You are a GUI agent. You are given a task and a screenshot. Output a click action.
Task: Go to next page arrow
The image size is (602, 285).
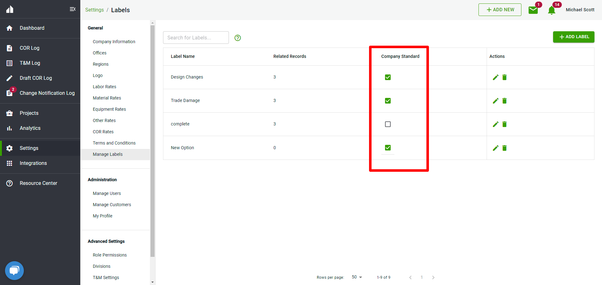pos(433,277)
